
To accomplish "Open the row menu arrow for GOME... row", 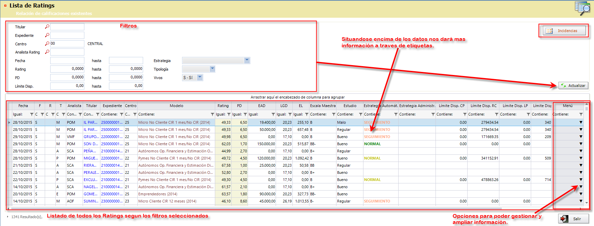I will pyautogui.click(x=581, y=194).
